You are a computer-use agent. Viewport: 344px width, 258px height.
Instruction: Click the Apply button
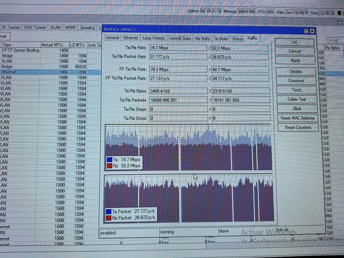[x=295, y=60]
